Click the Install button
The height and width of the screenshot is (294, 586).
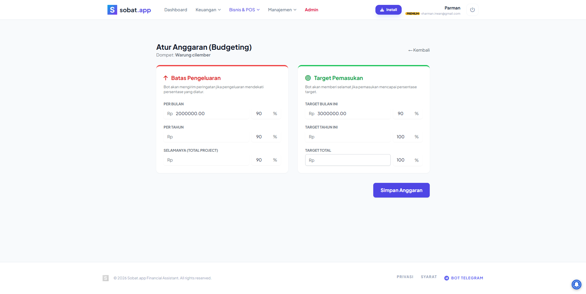(388, 9)
